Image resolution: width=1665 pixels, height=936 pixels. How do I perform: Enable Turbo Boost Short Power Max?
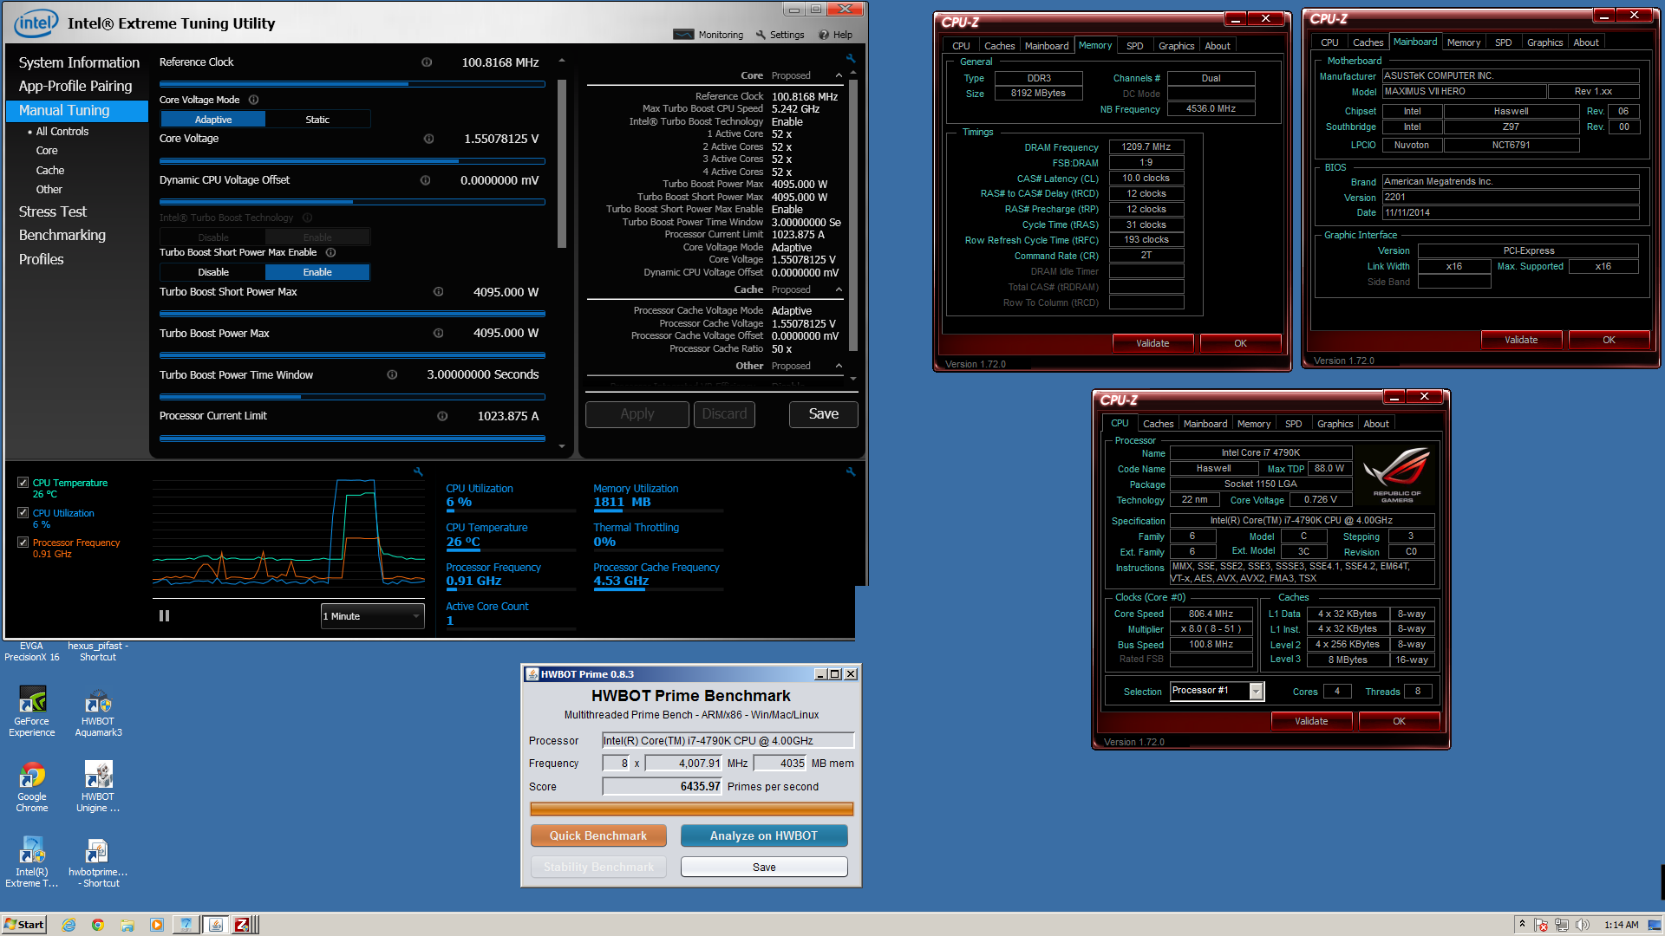[317, 272]
